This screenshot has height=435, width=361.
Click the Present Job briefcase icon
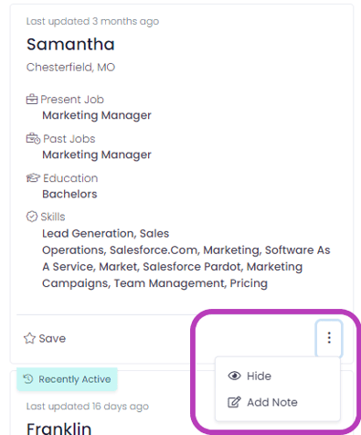[32, 100]
